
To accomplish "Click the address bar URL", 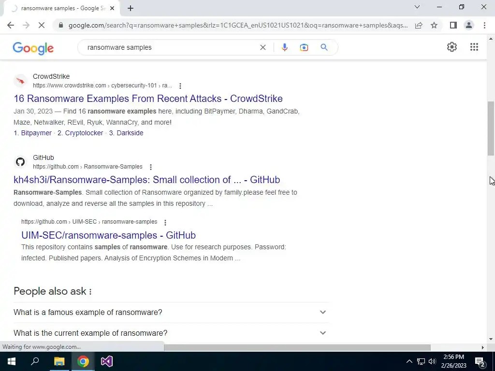I will click(x=238, y=25).
